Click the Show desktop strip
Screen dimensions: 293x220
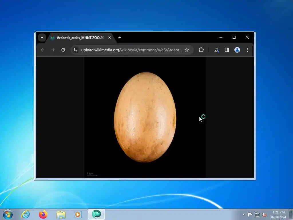pyautogui.click(x=291, y=214)
